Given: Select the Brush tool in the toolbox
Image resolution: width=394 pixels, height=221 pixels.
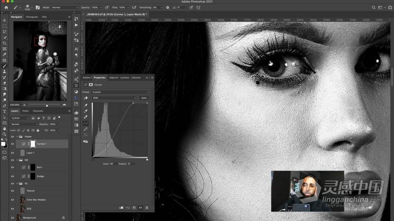Looking at the screenshot, I should [x=4, y=66].
